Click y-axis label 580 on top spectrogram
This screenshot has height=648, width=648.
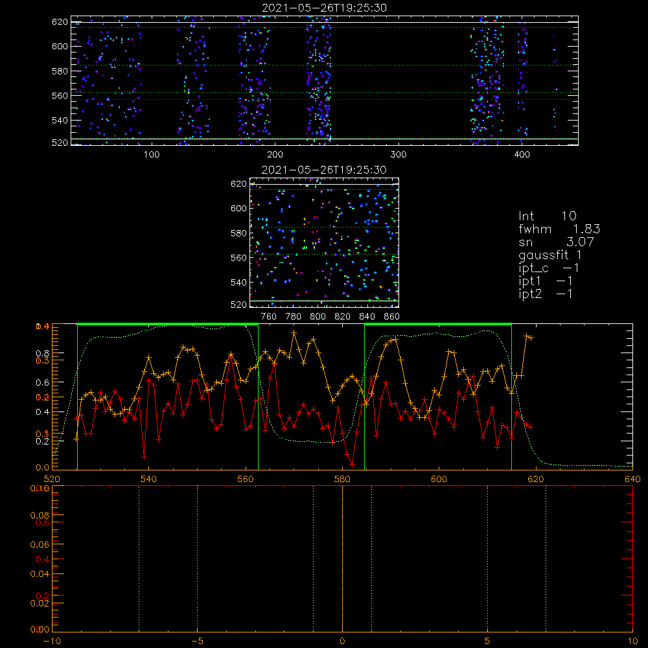[x=60, y=71]
